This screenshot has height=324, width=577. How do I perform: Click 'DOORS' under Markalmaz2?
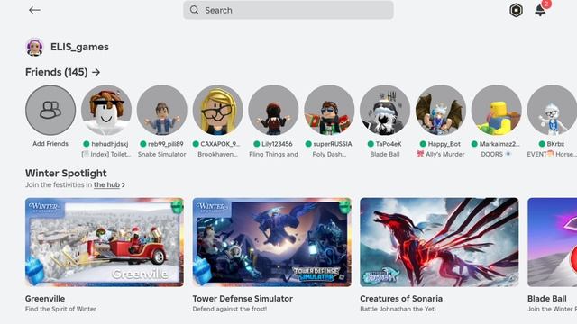click(x=491, y=154)
